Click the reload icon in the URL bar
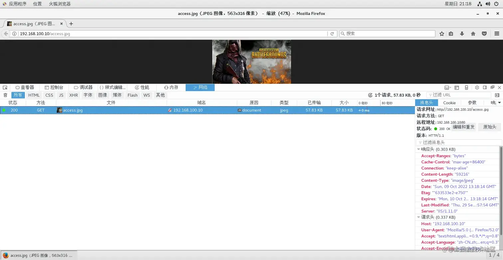Screen dimensions: 503x260 point(332,34)
